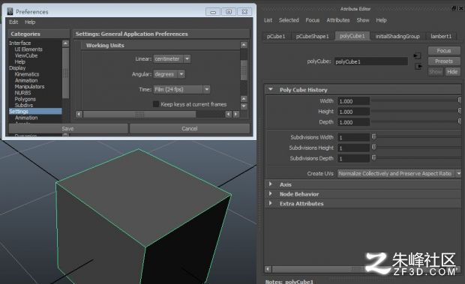Click the output connection arrow icon below it
The image size is (465, 284).
click(x=418, y=67)
